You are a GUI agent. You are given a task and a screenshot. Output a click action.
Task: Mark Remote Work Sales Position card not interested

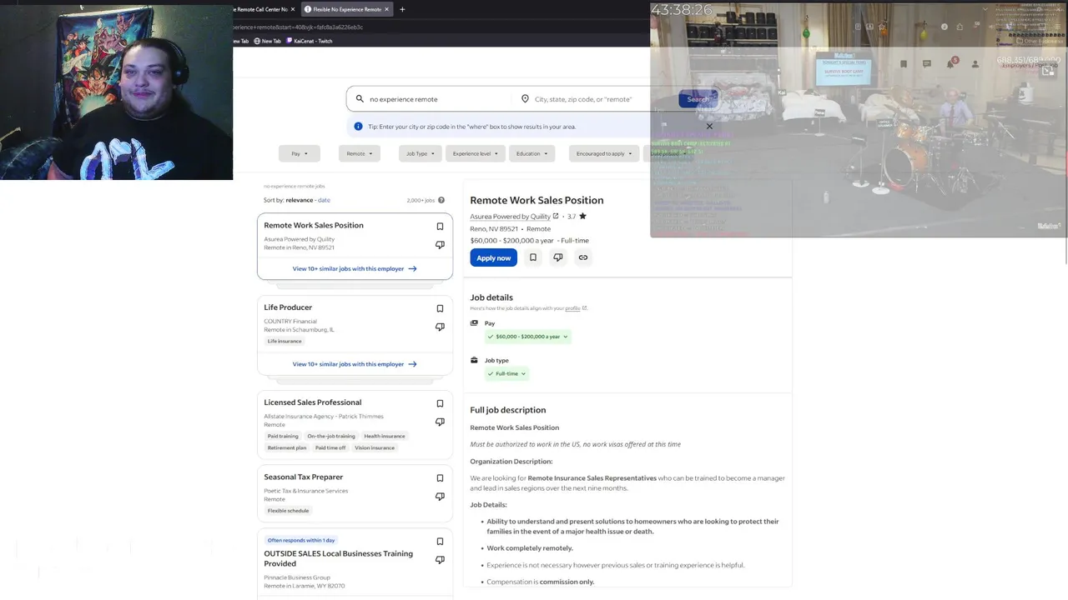440,245
